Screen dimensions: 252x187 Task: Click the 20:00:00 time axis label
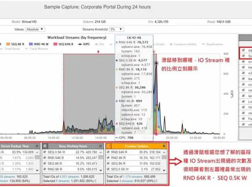click(x=172, y=138)
